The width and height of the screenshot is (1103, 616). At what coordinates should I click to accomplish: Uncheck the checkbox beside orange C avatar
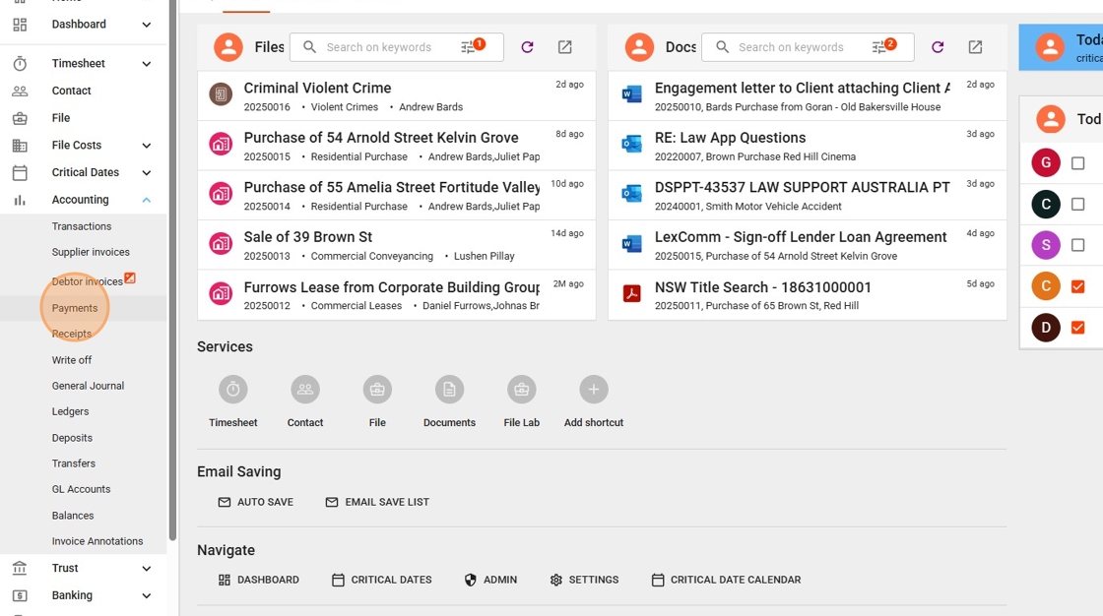point(1077,286)
